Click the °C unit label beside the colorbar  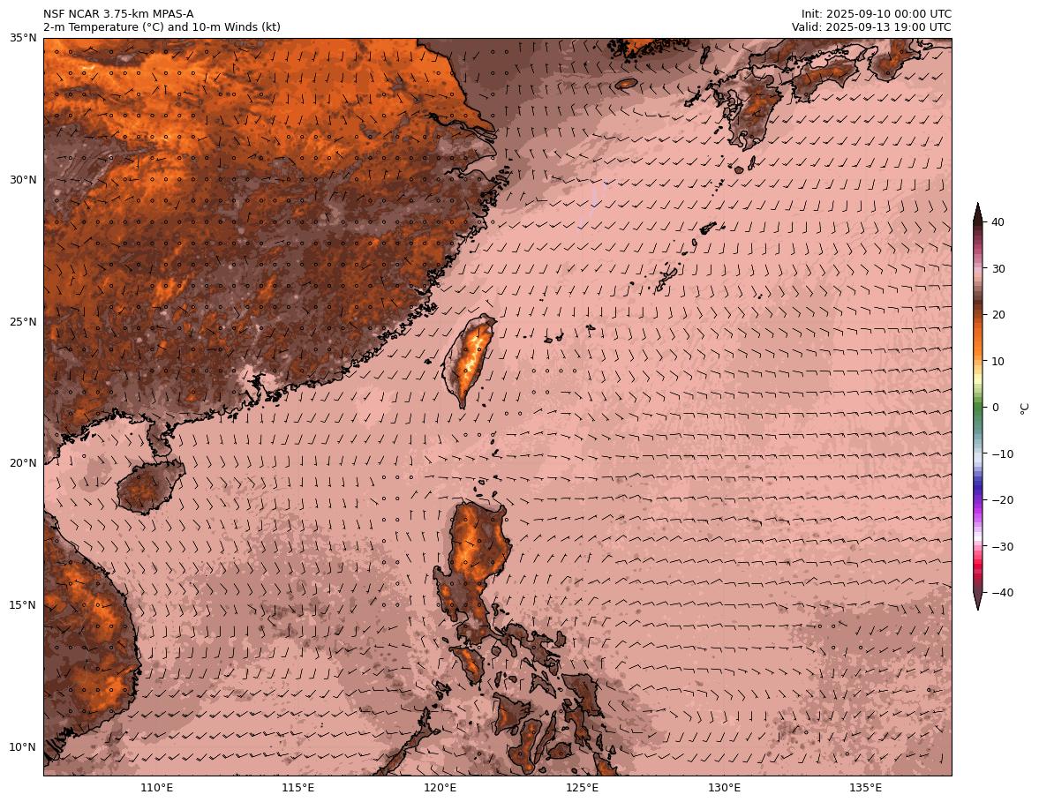[x=1024, y=408]
